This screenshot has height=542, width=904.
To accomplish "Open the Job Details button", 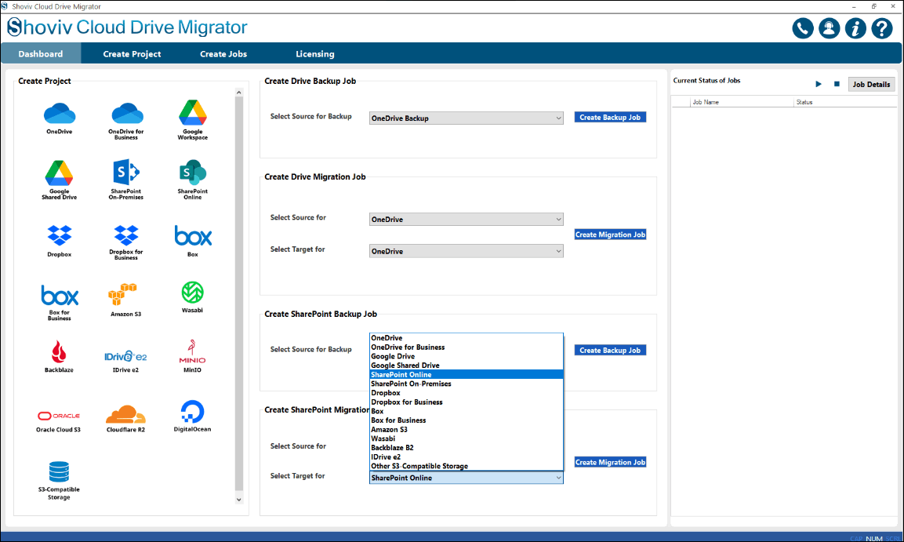I will [871, 84].
